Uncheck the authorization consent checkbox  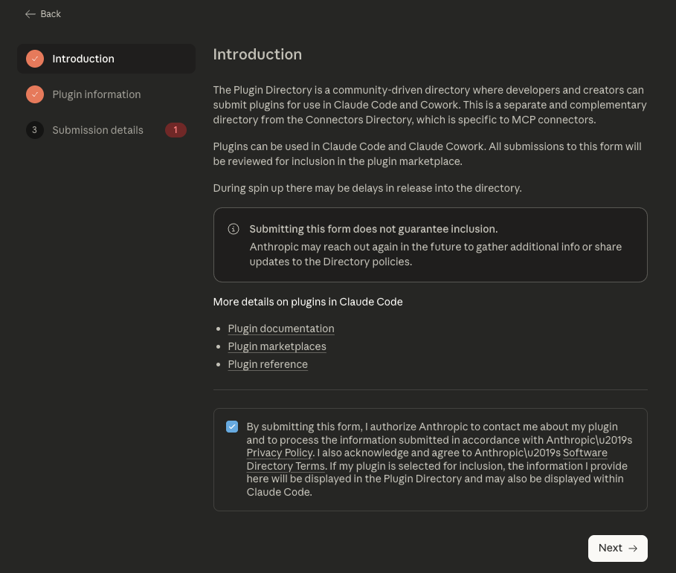point(232,427)
